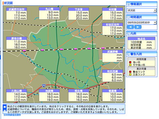Screen dimensions: 159x119
Task: Open the 下井草 station daily table
Action: pyautogui.click(x=79, y=14)
